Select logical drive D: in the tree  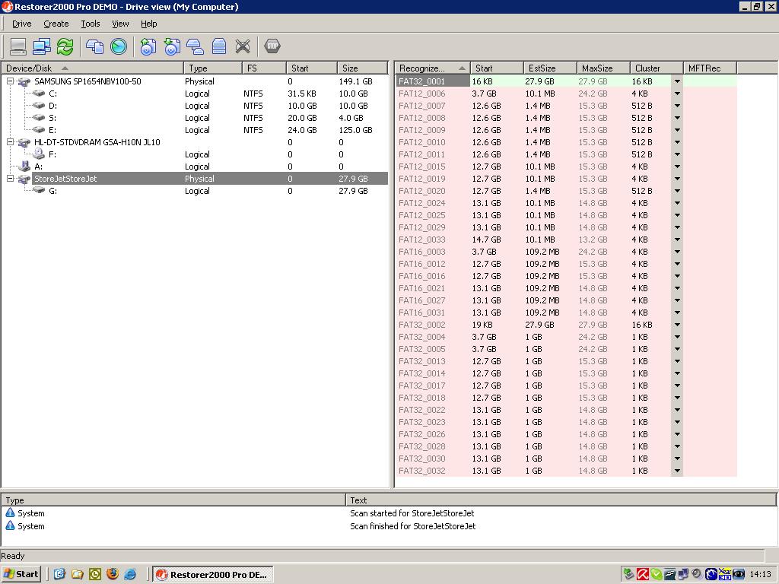(x=52, y=106)
